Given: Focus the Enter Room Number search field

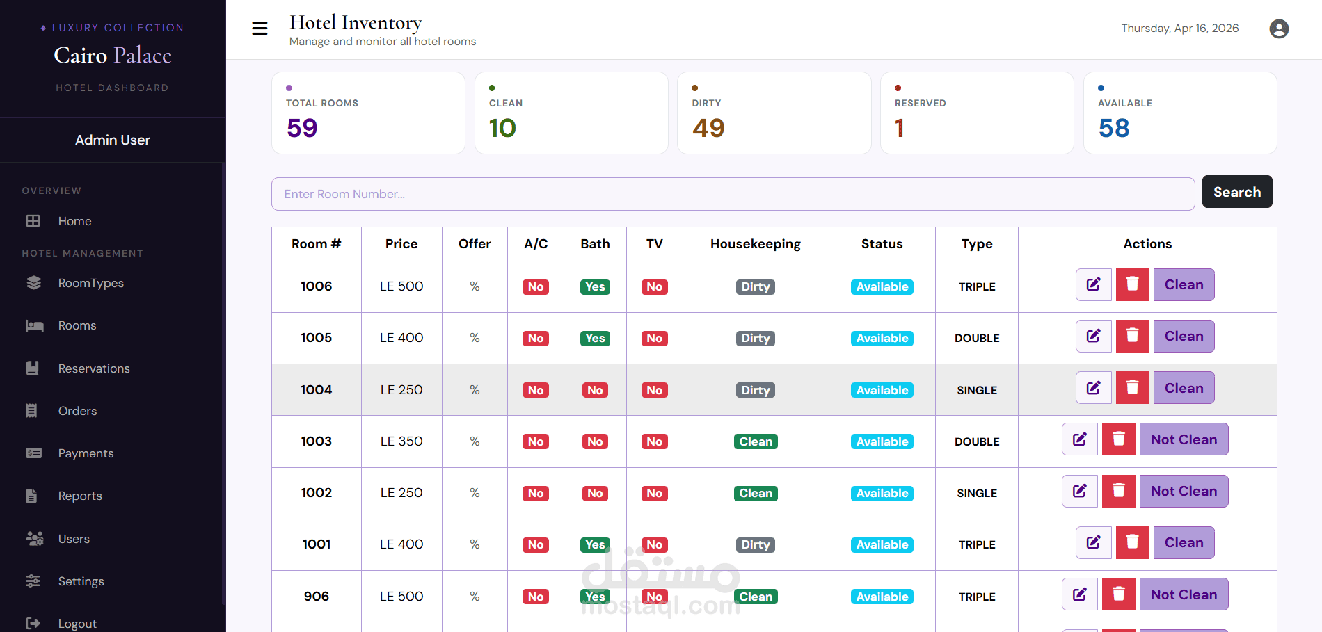Looking at the screenshot, I should [733, 194].
